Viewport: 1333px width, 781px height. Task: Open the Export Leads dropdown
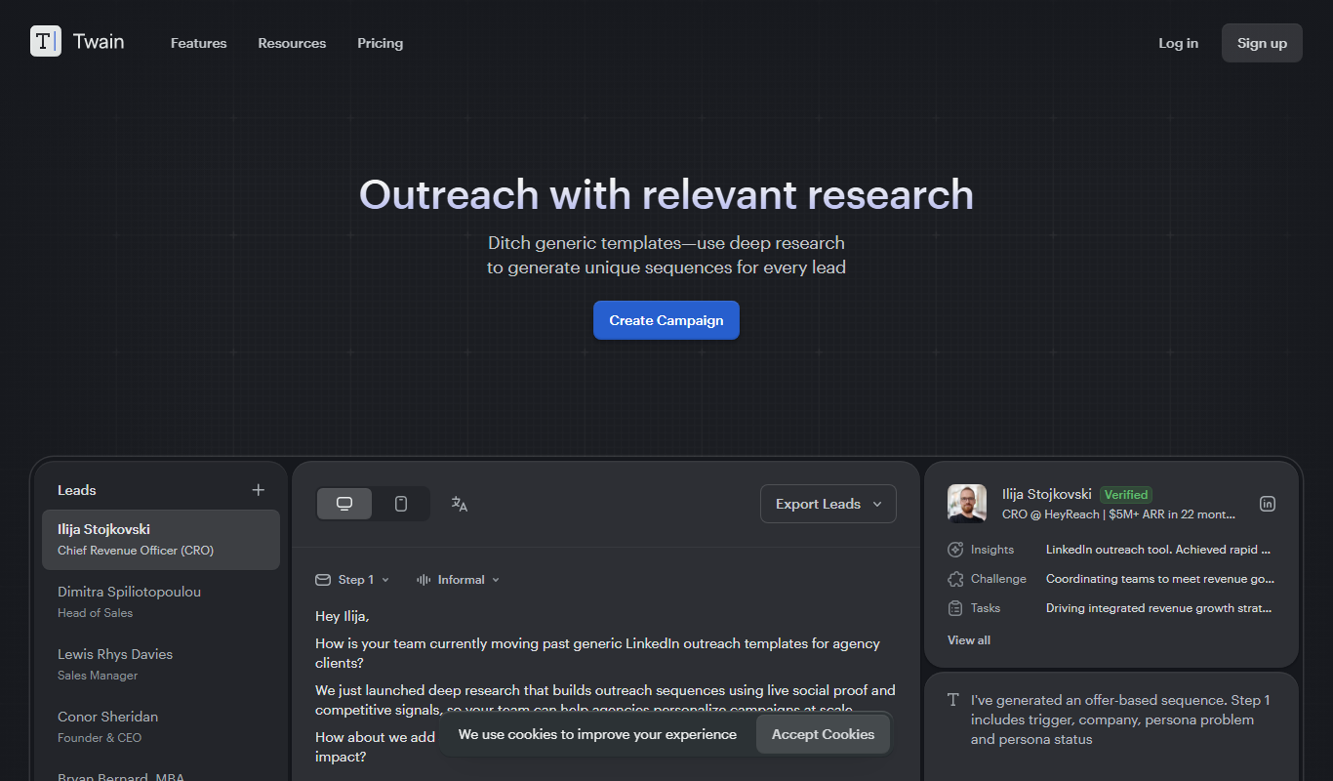[x=828, y=504]
